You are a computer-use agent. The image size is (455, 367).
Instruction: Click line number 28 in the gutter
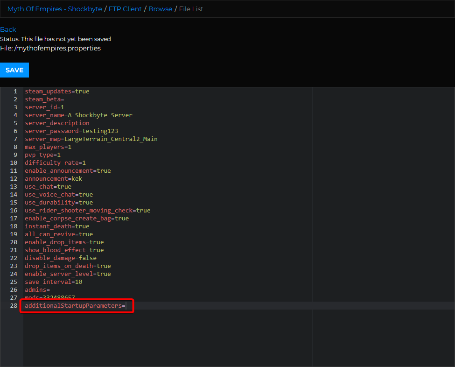14,305
